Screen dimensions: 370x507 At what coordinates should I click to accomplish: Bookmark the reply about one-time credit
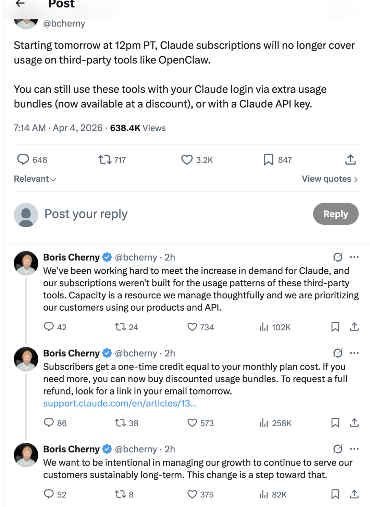click(335, 423)
